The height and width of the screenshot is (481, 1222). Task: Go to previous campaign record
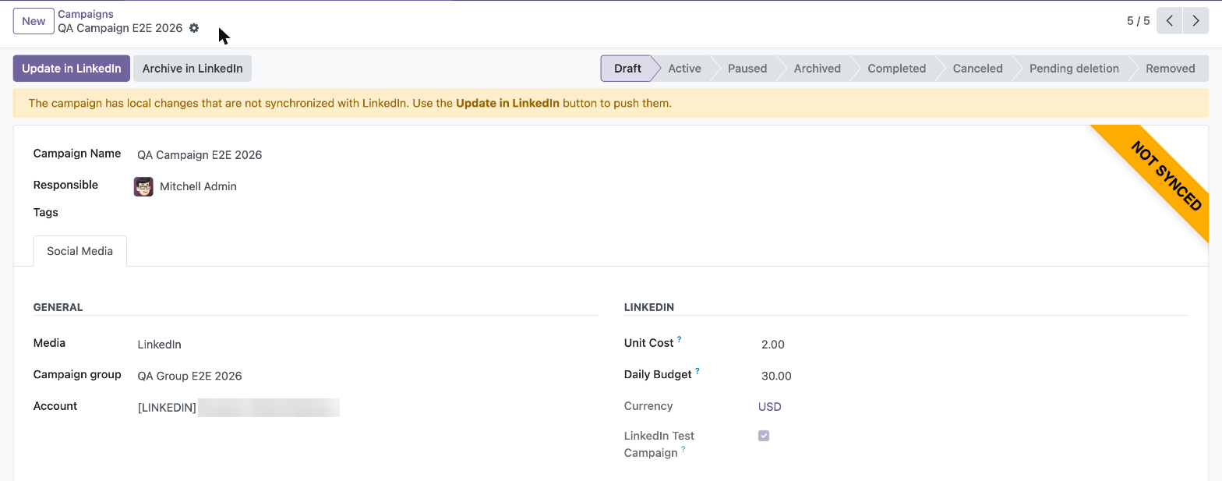coord(1169,21)
